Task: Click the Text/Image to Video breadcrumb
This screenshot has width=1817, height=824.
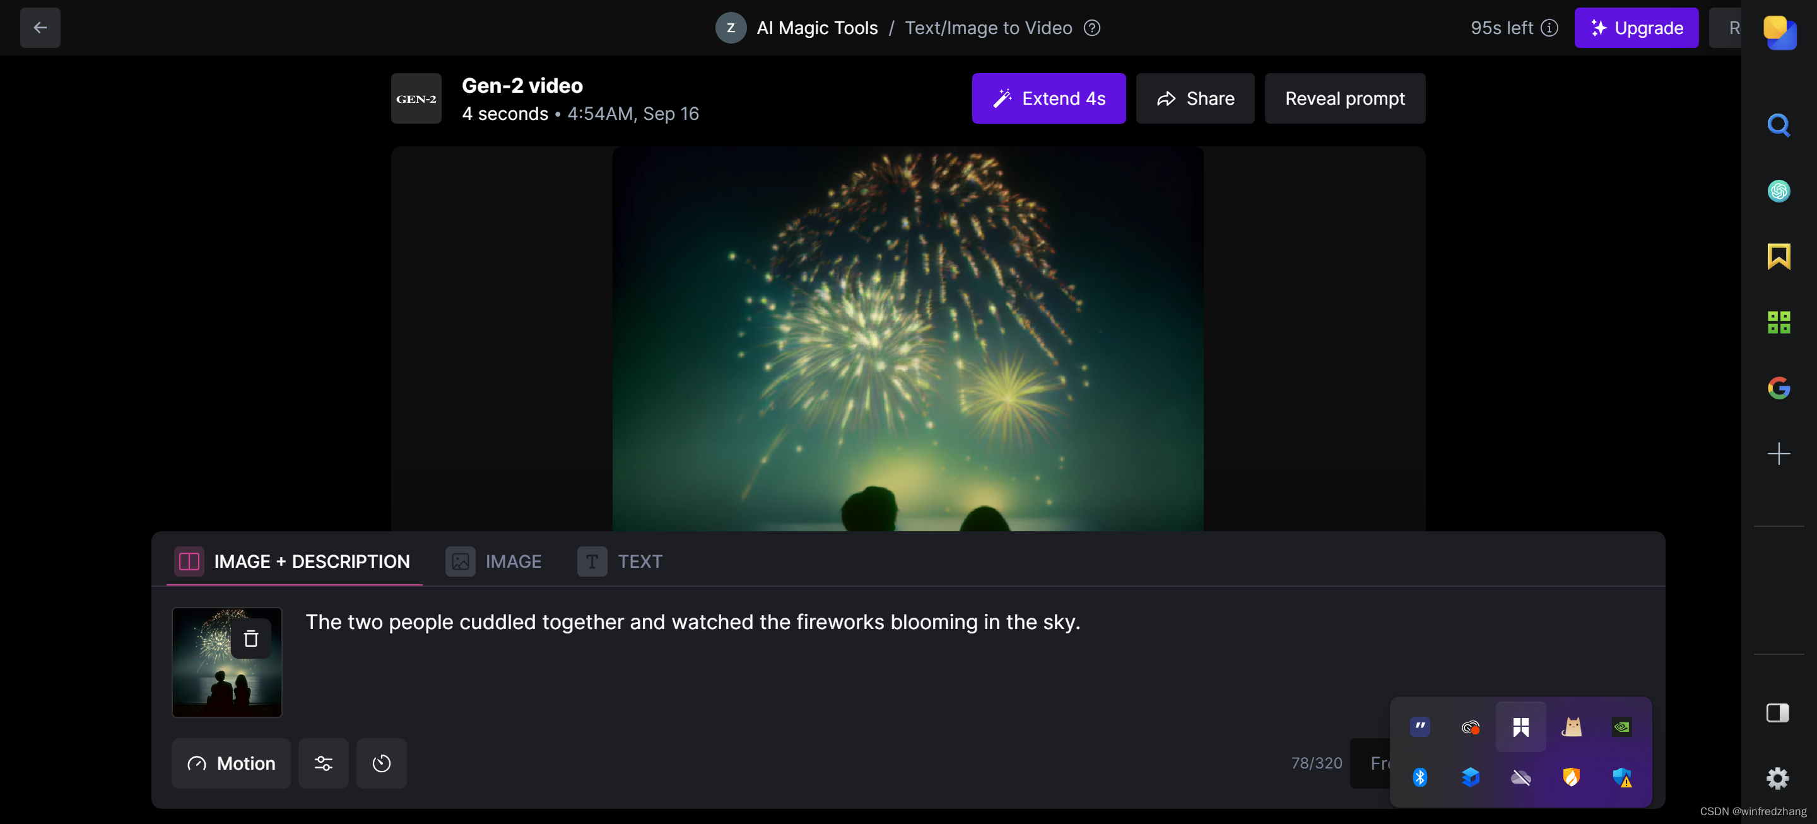Action: (x=988, y=28)
